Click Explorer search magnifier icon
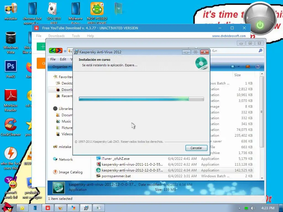Viewport: 283px width, 212px height. coord(260,51)
